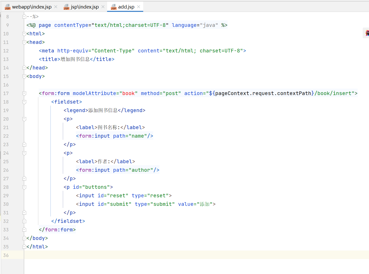The height and width of the screenshot is (274, 369).
Task: Collapse the form:form fold on line 17
Action: pos(24,93)
